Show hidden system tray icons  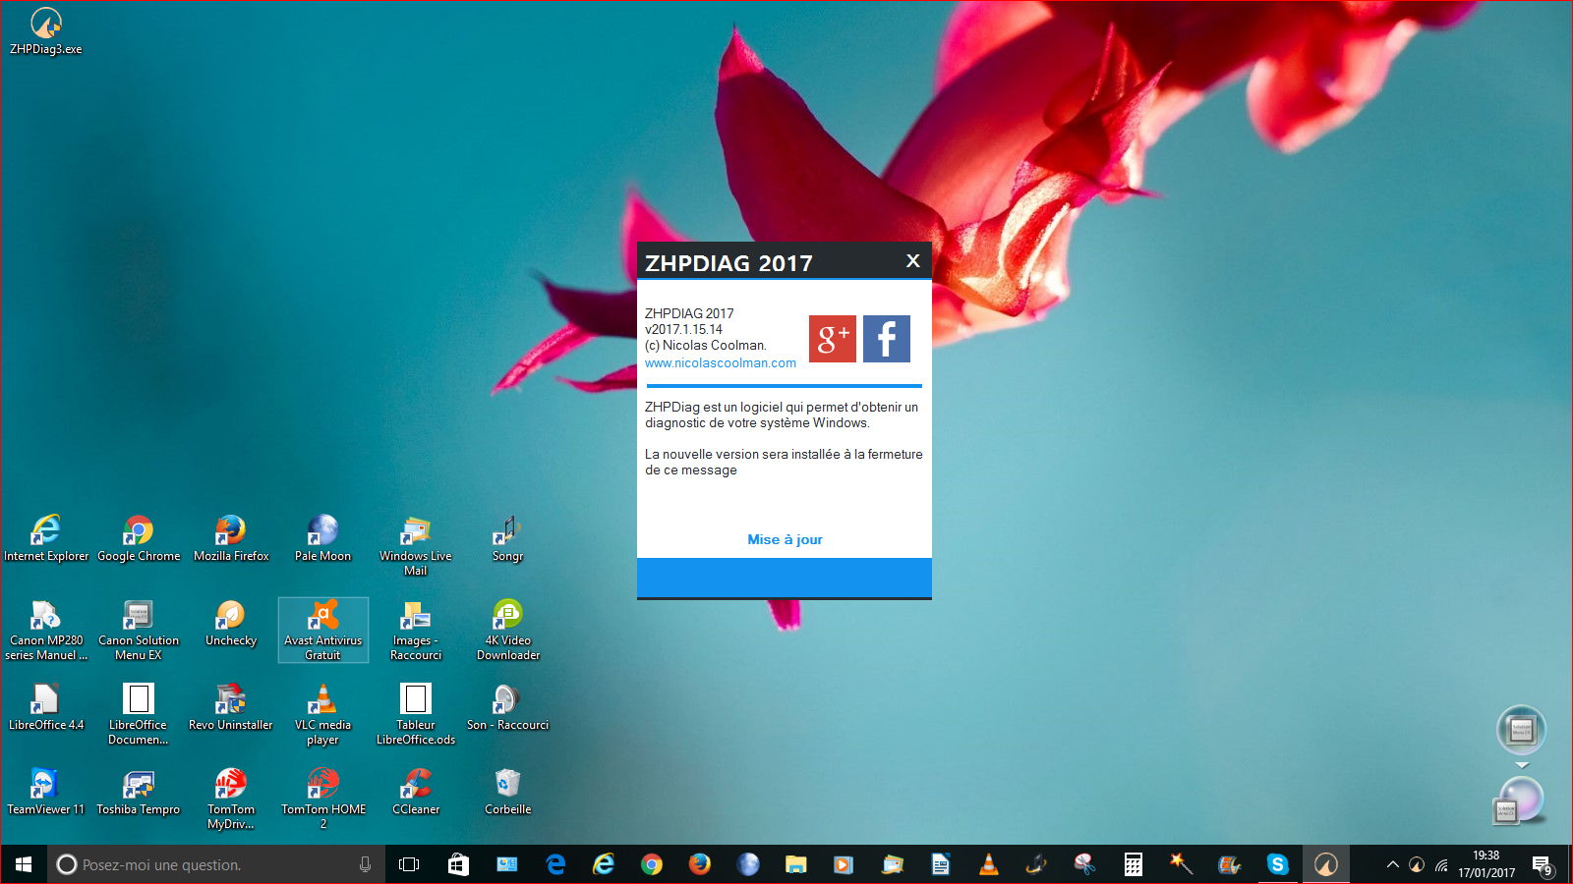click(1392, 864)
